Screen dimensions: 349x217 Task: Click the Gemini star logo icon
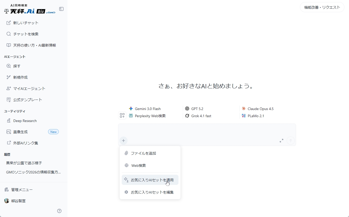pyautogui.click(x=131, y=109)
